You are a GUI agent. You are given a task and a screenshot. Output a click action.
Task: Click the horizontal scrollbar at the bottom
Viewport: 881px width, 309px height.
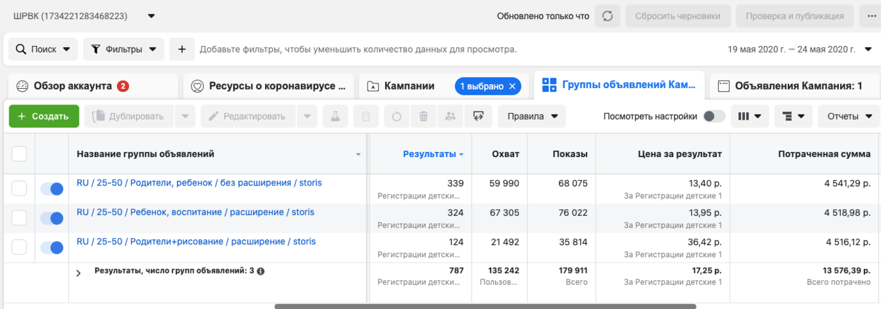point(485,306)
